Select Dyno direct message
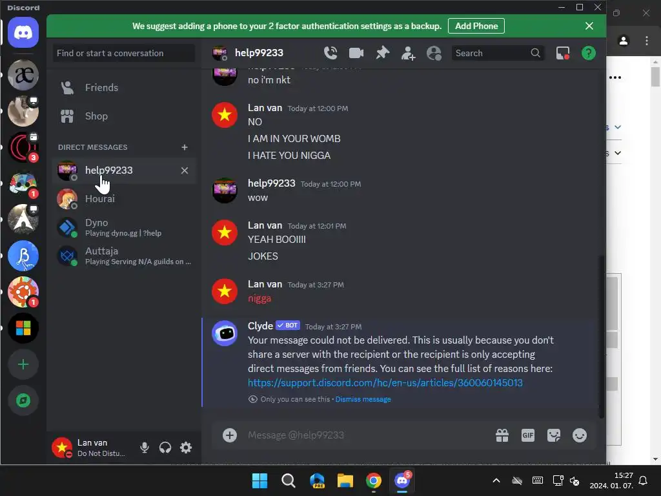Viewport: 661px width, 496px height. coord(125,227)
